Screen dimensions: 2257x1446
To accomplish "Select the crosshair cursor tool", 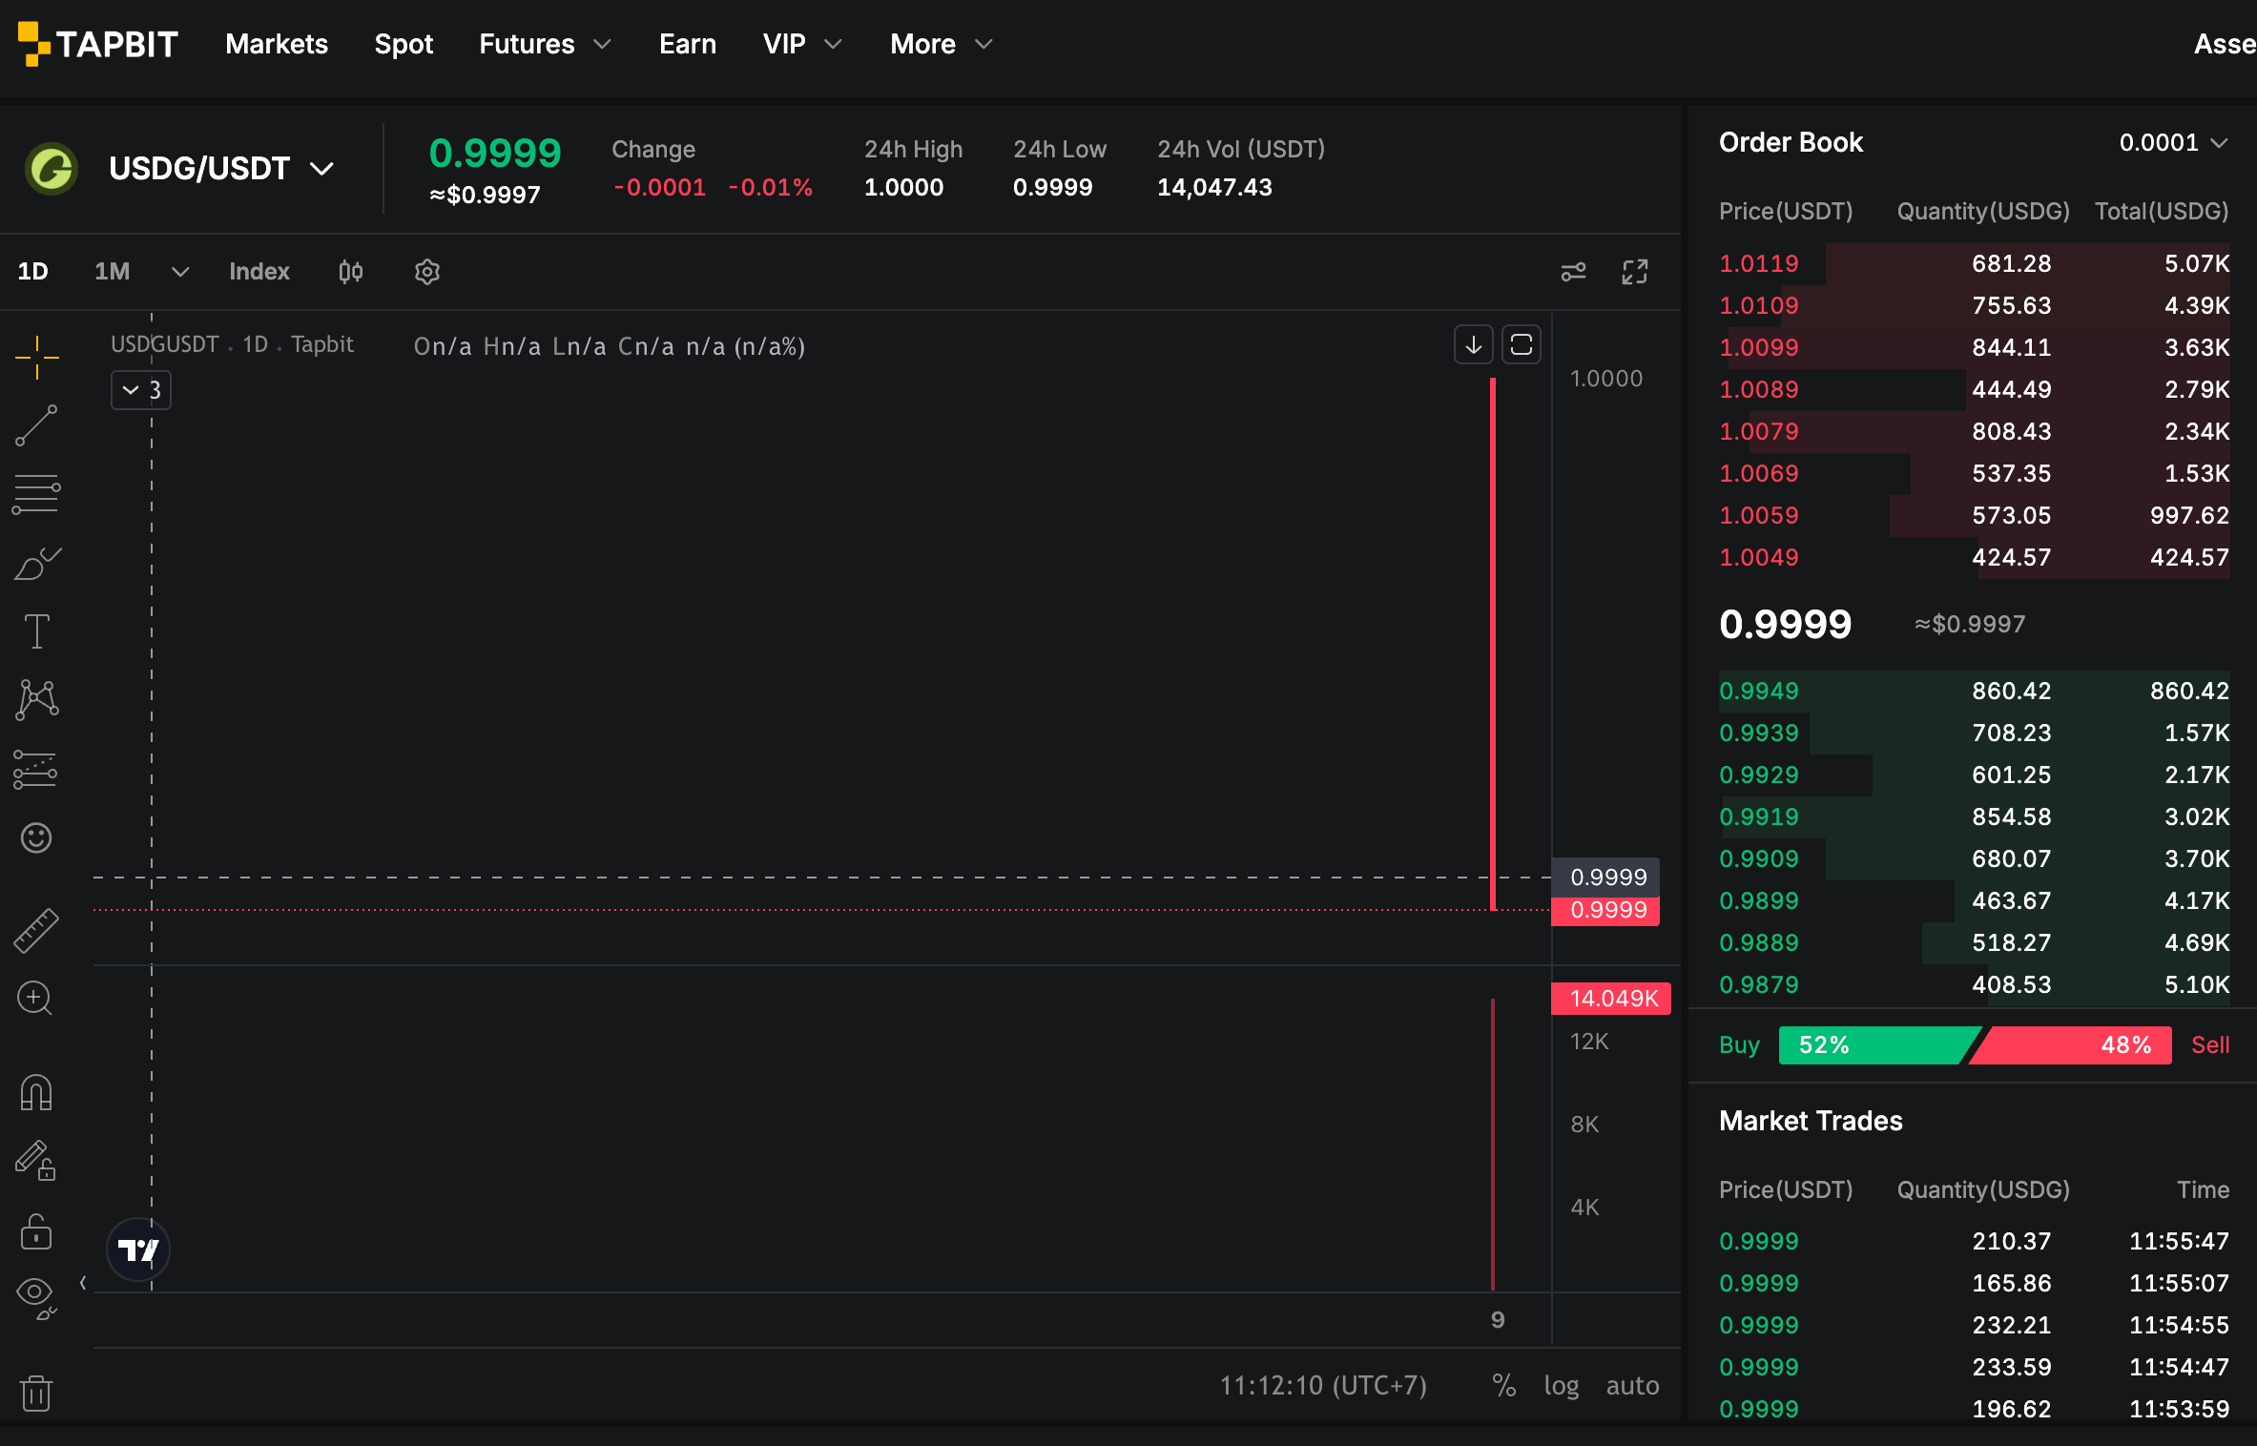I will (x=37, y=358).
